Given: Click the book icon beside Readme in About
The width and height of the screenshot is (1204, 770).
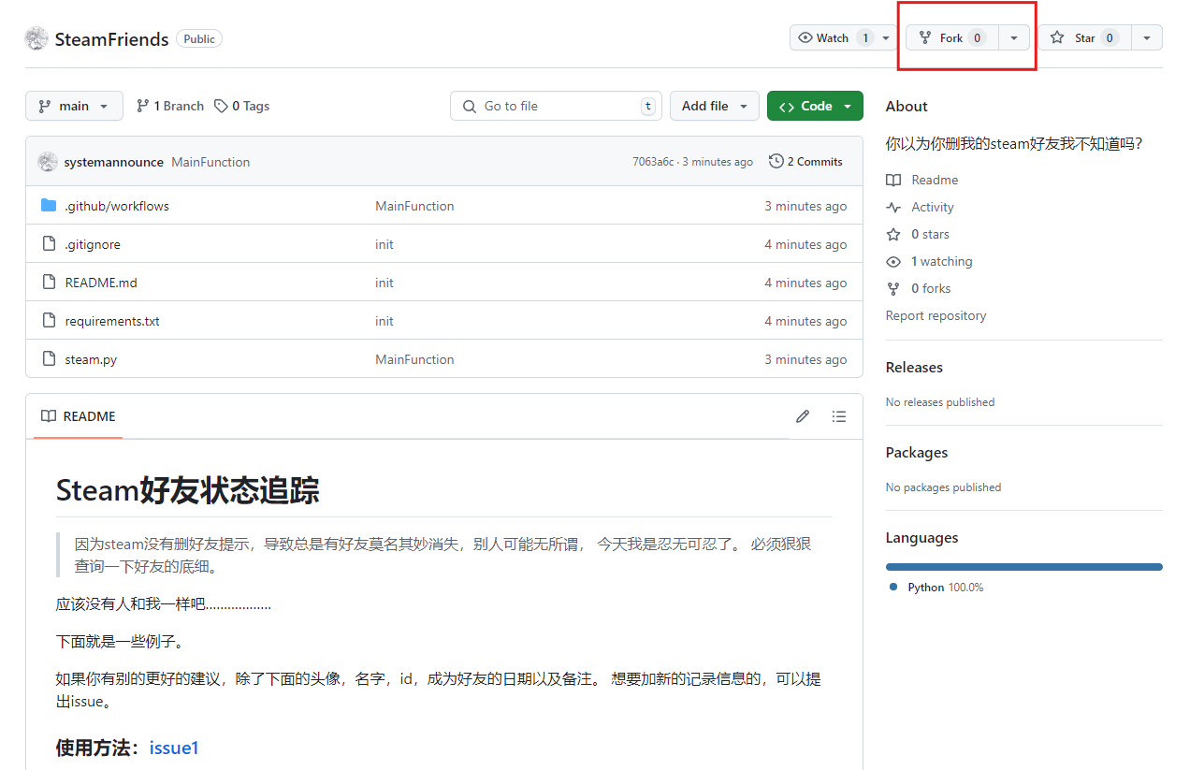Looking at the screenshot, I should [893, 180].
